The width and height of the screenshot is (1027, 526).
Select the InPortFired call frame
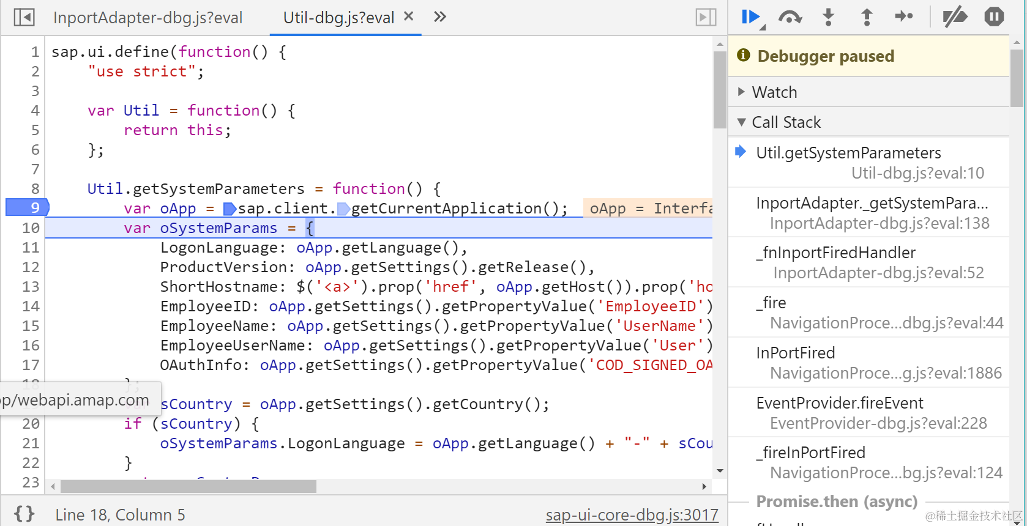click(869, 363)
